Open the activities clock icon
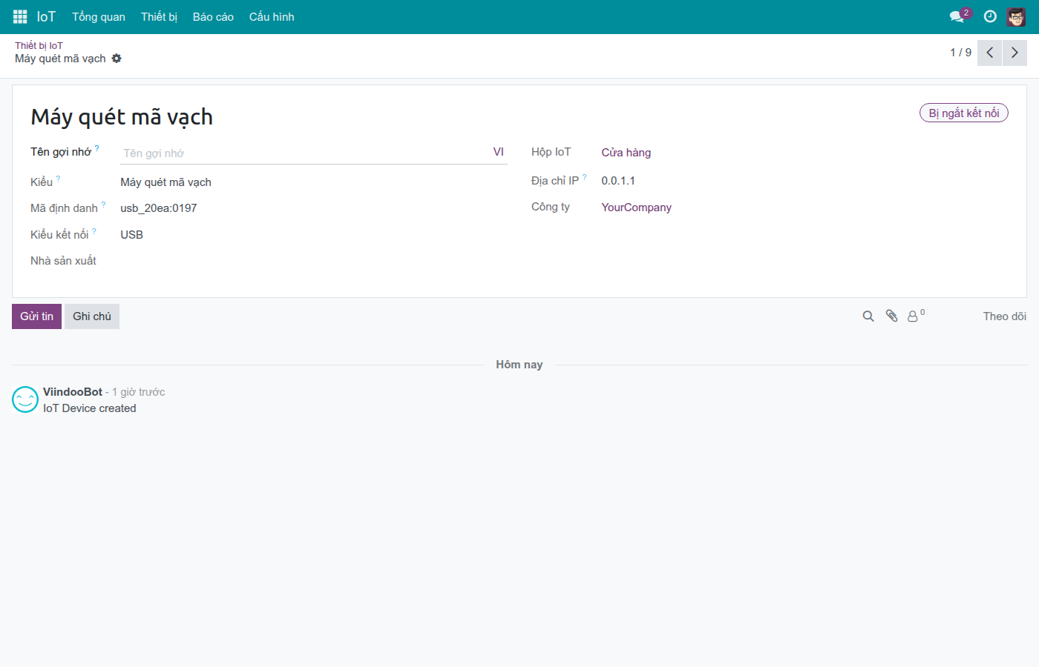Screen dimensions: 1039x667 (990, 16)
